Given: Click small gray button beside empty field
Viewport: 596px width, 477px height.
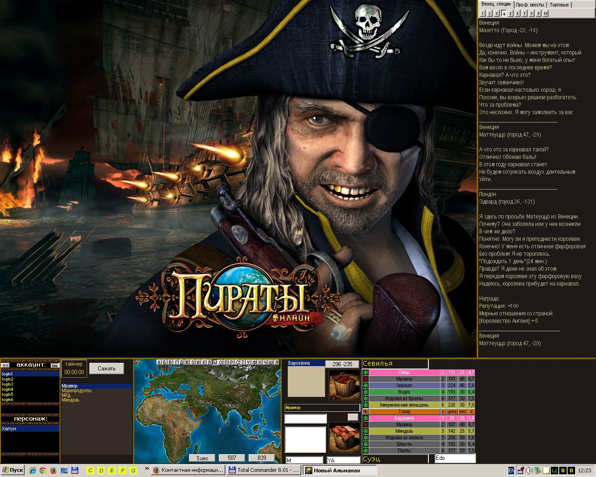Looking at the screenshot, I should pos(353,417).
